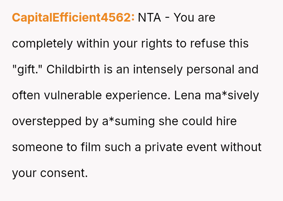
Task: Click the word "overstepped"
Action: point(47,122)
